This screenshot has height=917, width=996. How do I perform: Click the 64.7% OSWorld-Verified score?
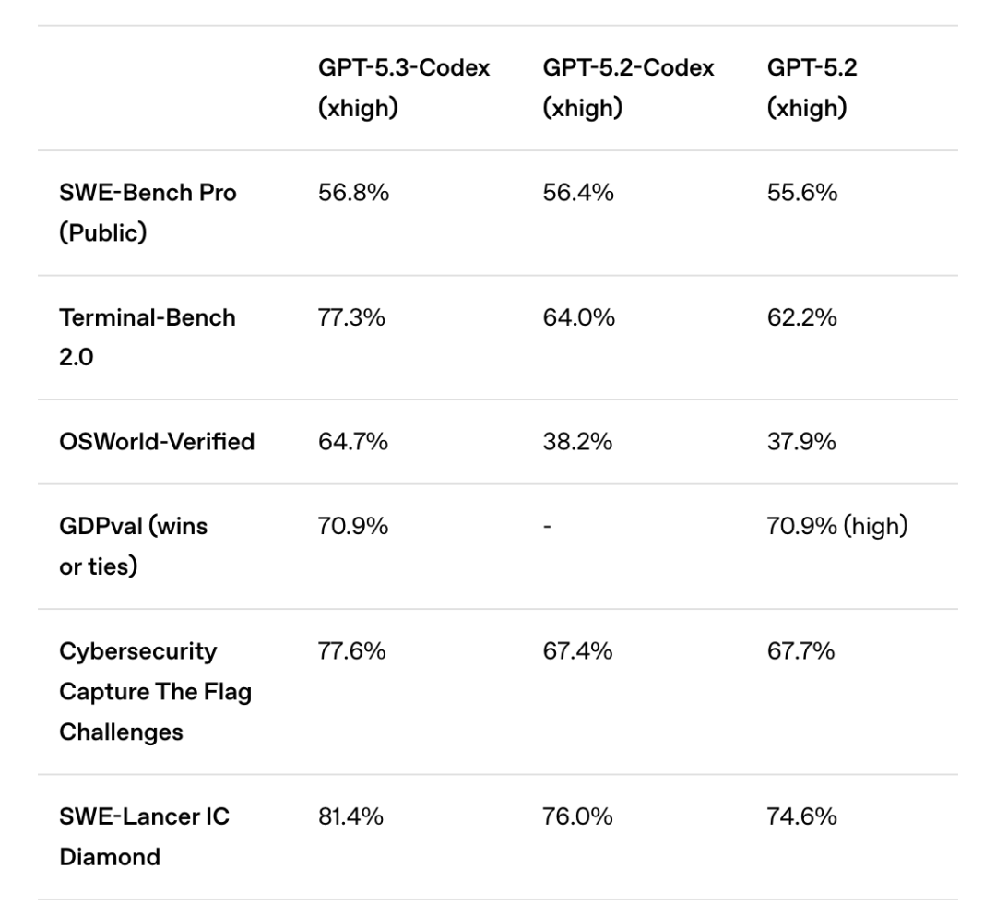(353, 441)
